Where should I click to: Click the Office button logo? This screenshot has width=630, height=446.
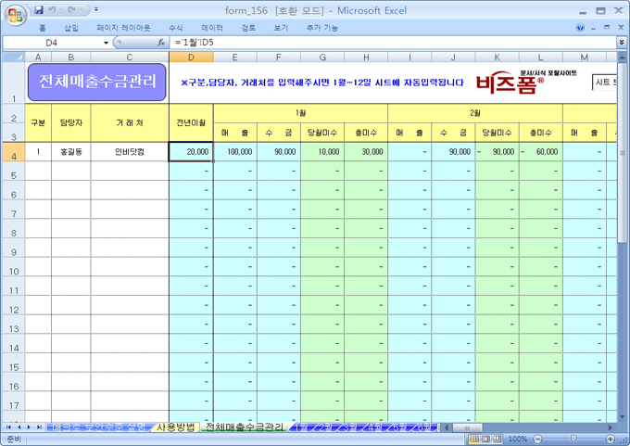tap(14, 14)
